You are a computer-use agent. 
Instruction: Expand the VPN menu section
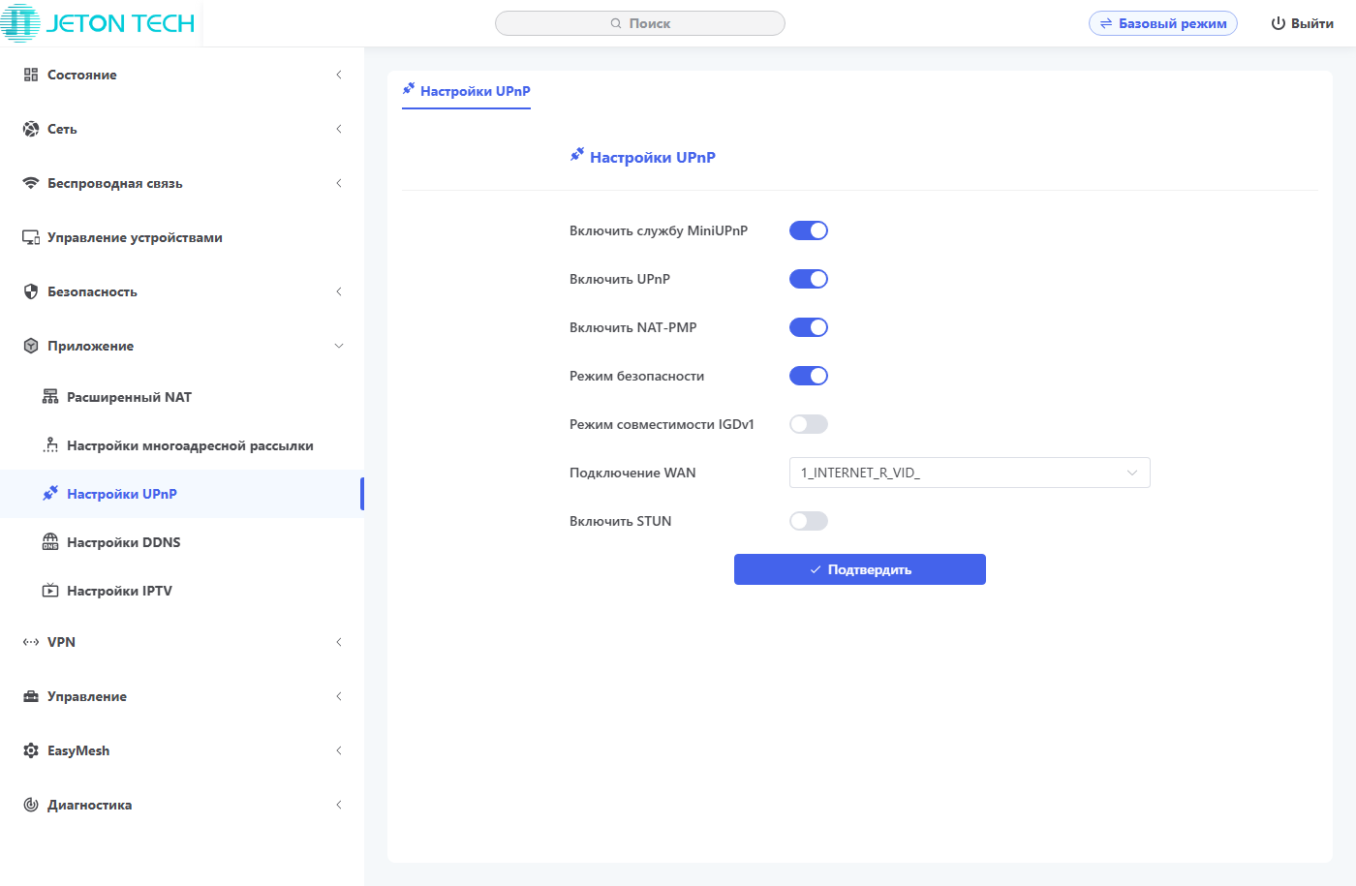pyautogui.click(x=61, y=642)
